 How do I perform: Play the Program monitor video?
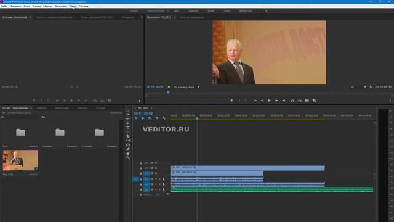269,101
